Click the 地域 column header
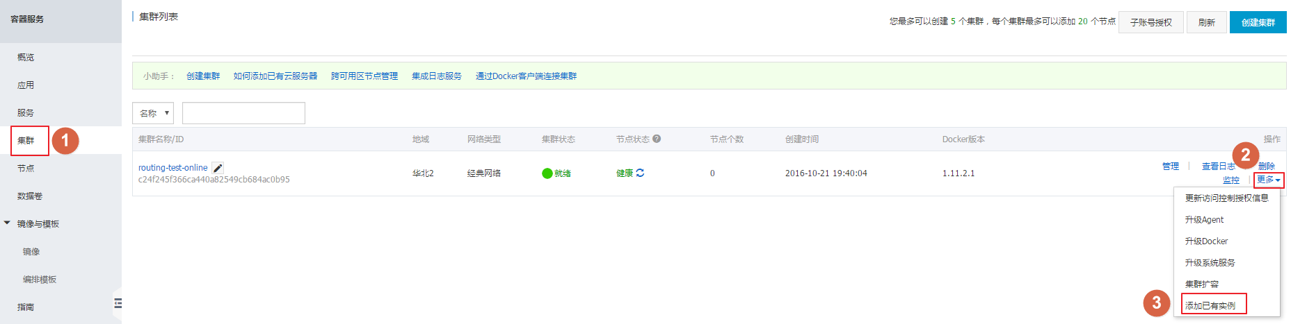This screenshot has width=1291, height=324. (x=421, y=139)
